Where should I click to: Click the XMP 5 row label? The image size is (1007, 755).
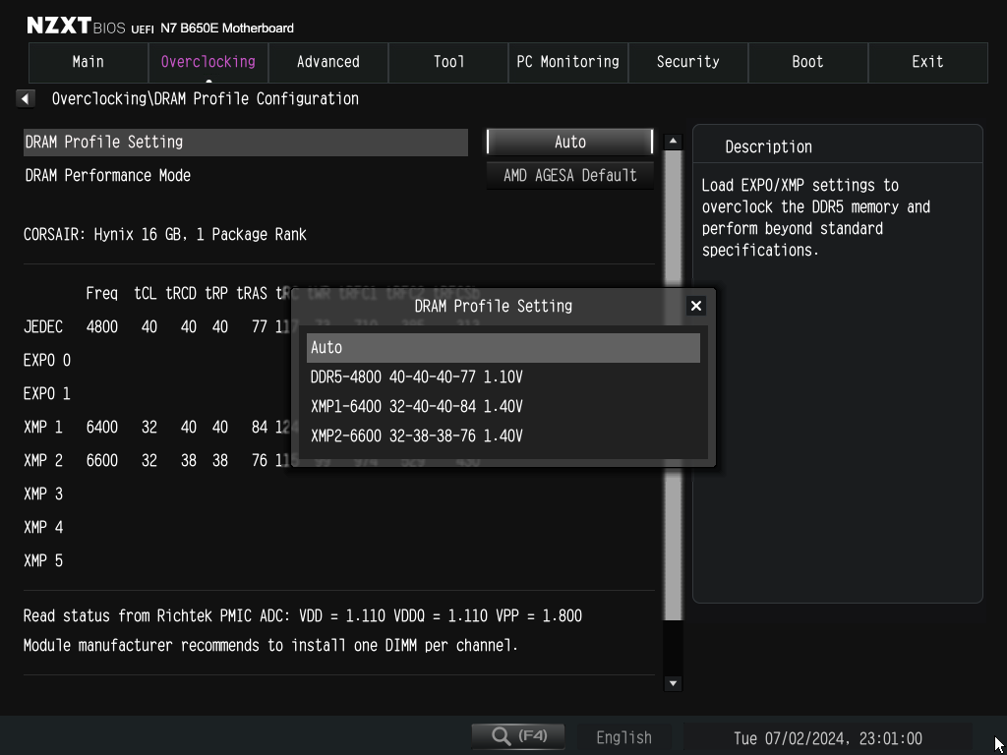pos(43,560)
